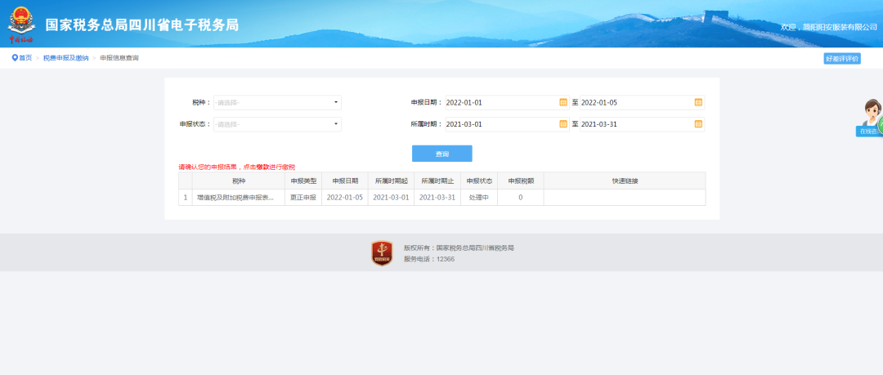Click the red 请确认您的申报结果 notice
Screen dimensions: 883x375
237,167
